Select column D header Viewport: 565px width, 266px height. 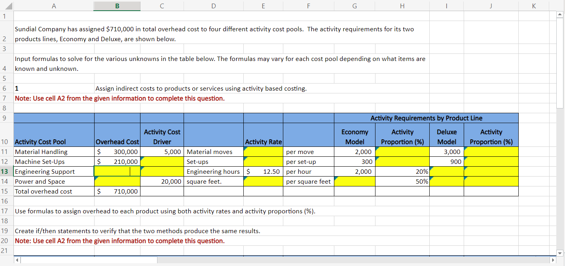click(214, 6)
